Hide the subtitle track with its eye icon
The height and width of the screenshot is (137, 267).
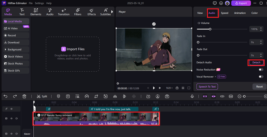[11, 109]
